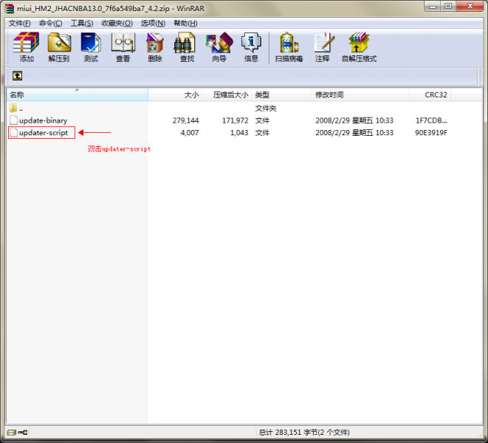
Task: Select the parent folder '..' icon
Action: pos(13,109)
